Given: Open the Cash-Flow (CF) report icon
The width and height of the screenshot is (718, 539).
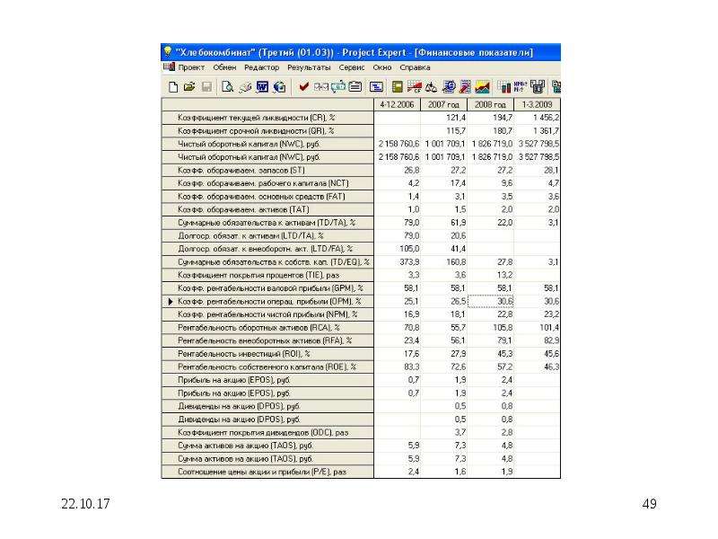Looking at the screenshot, I should pyautogui.click(x=414, y=86).
